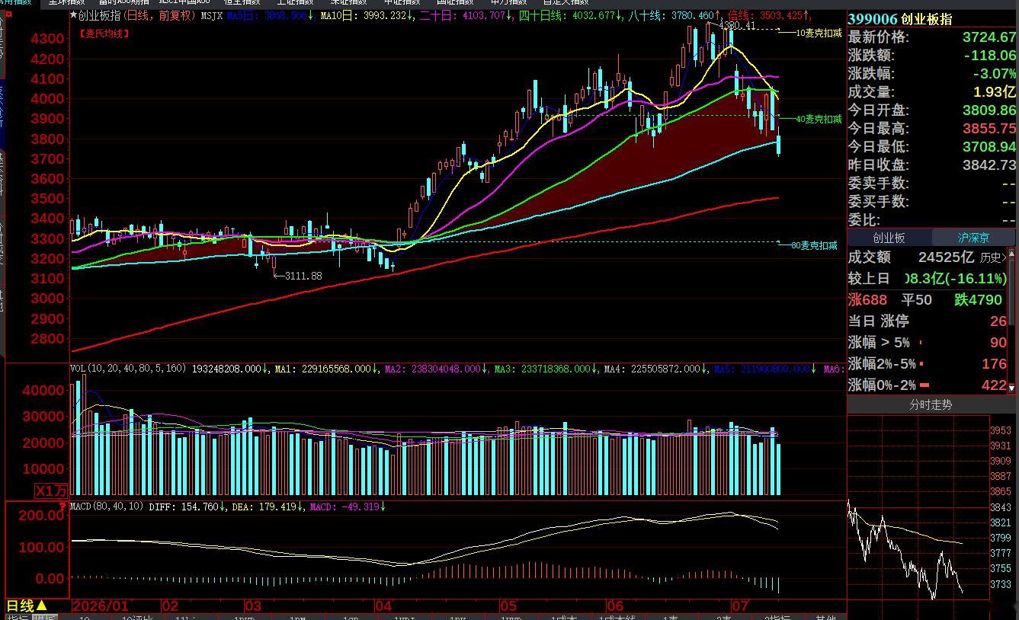Click the 【麦氏均线】 indicator label
The image size is (1019, 620).
coord(103,34)
